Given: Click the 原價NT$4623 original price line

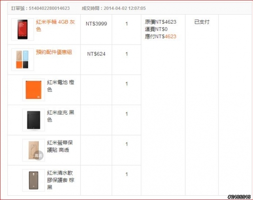Looking at the screenshot, I should coord(160,22).
